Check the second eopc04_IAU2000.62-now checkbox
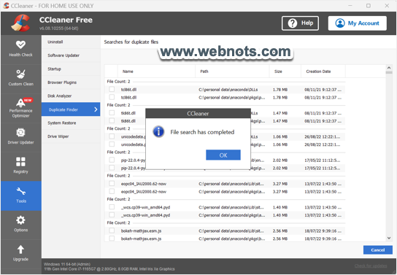This screenshot has width=397, height=275. [112, 191]
